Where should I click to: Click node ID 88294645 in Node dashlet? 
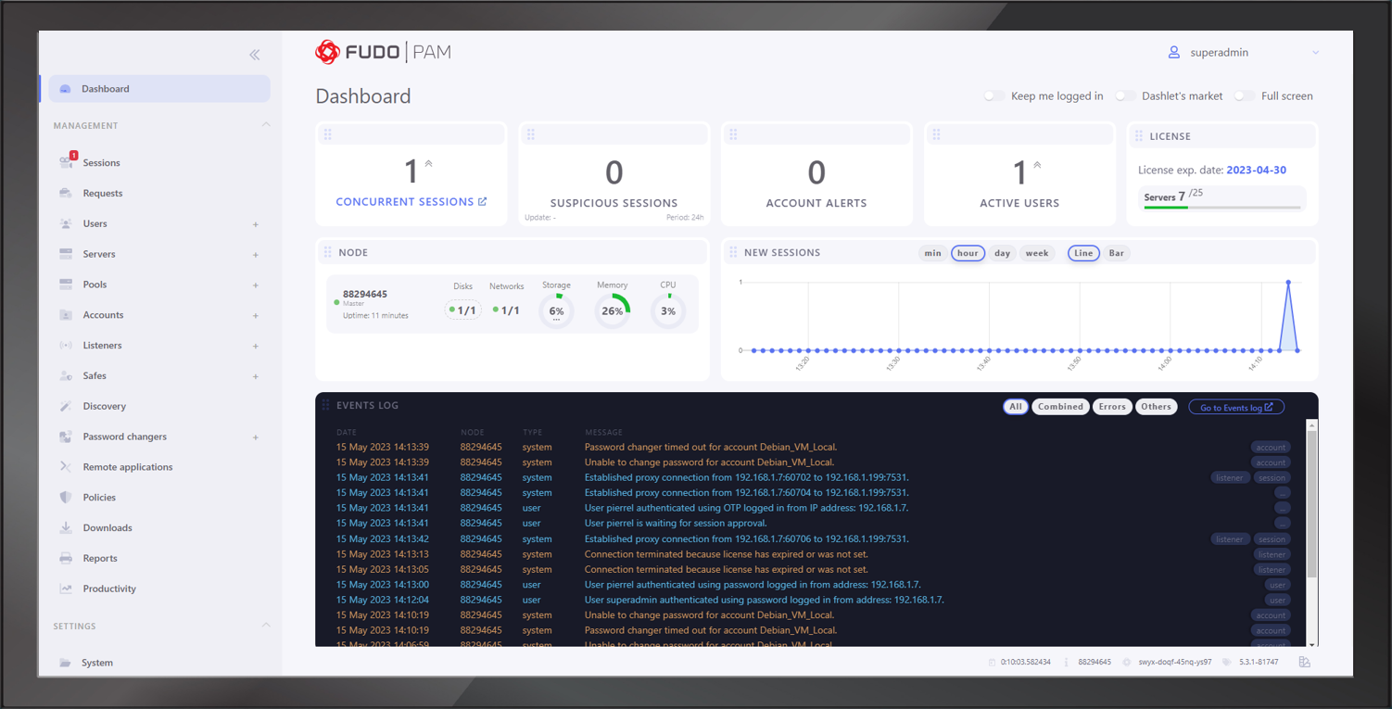(x=365, y=294)
